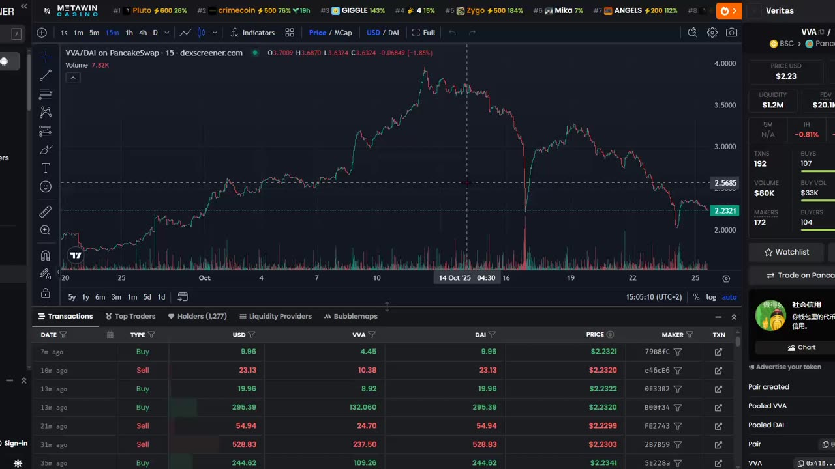835x469 pixels.
Task: Switch chart to MCap view
Action: coord(343,33)
